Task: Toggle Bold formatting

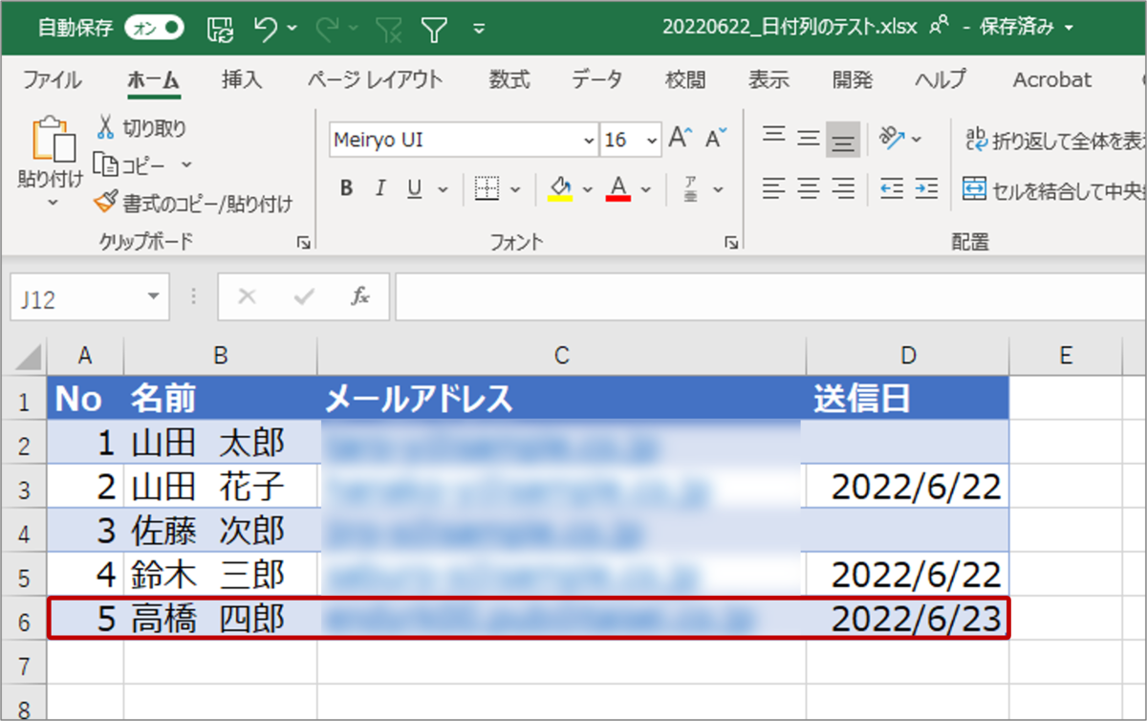Action: 347,188
